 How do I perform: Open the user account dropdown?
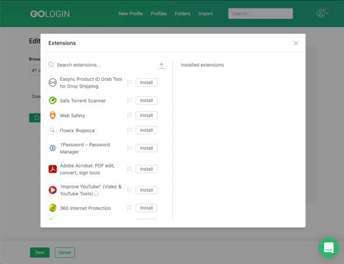click(322, 13)
